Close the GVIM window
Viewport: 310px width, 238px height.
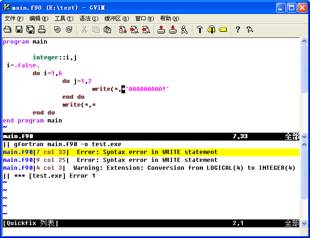click(302, 8)
